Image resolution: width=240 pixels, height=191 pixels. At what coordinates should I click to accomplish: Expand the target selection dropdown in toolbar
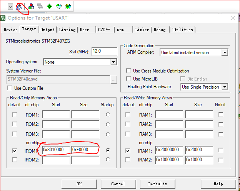click(x=10, y=7)
